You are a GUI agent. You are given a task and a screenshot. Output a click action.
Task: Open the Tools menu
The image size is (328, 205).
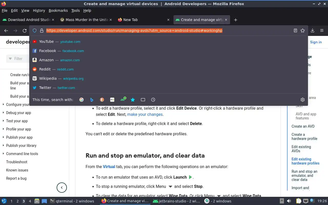(75, 11)
